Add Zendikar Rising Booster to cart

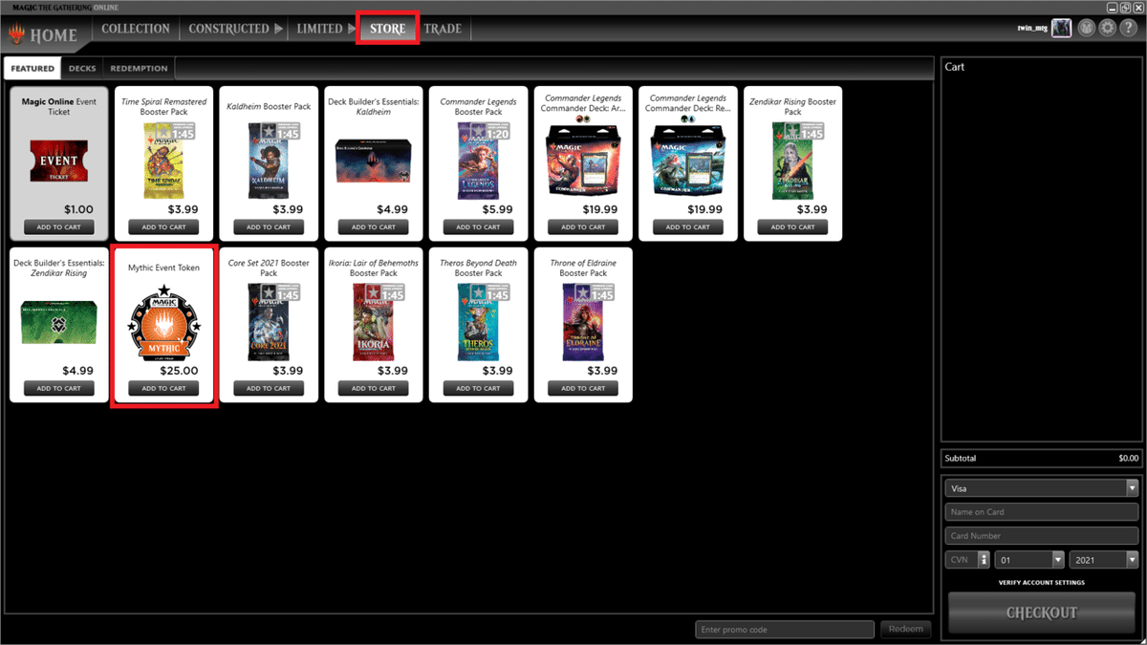tap(792, 227)
